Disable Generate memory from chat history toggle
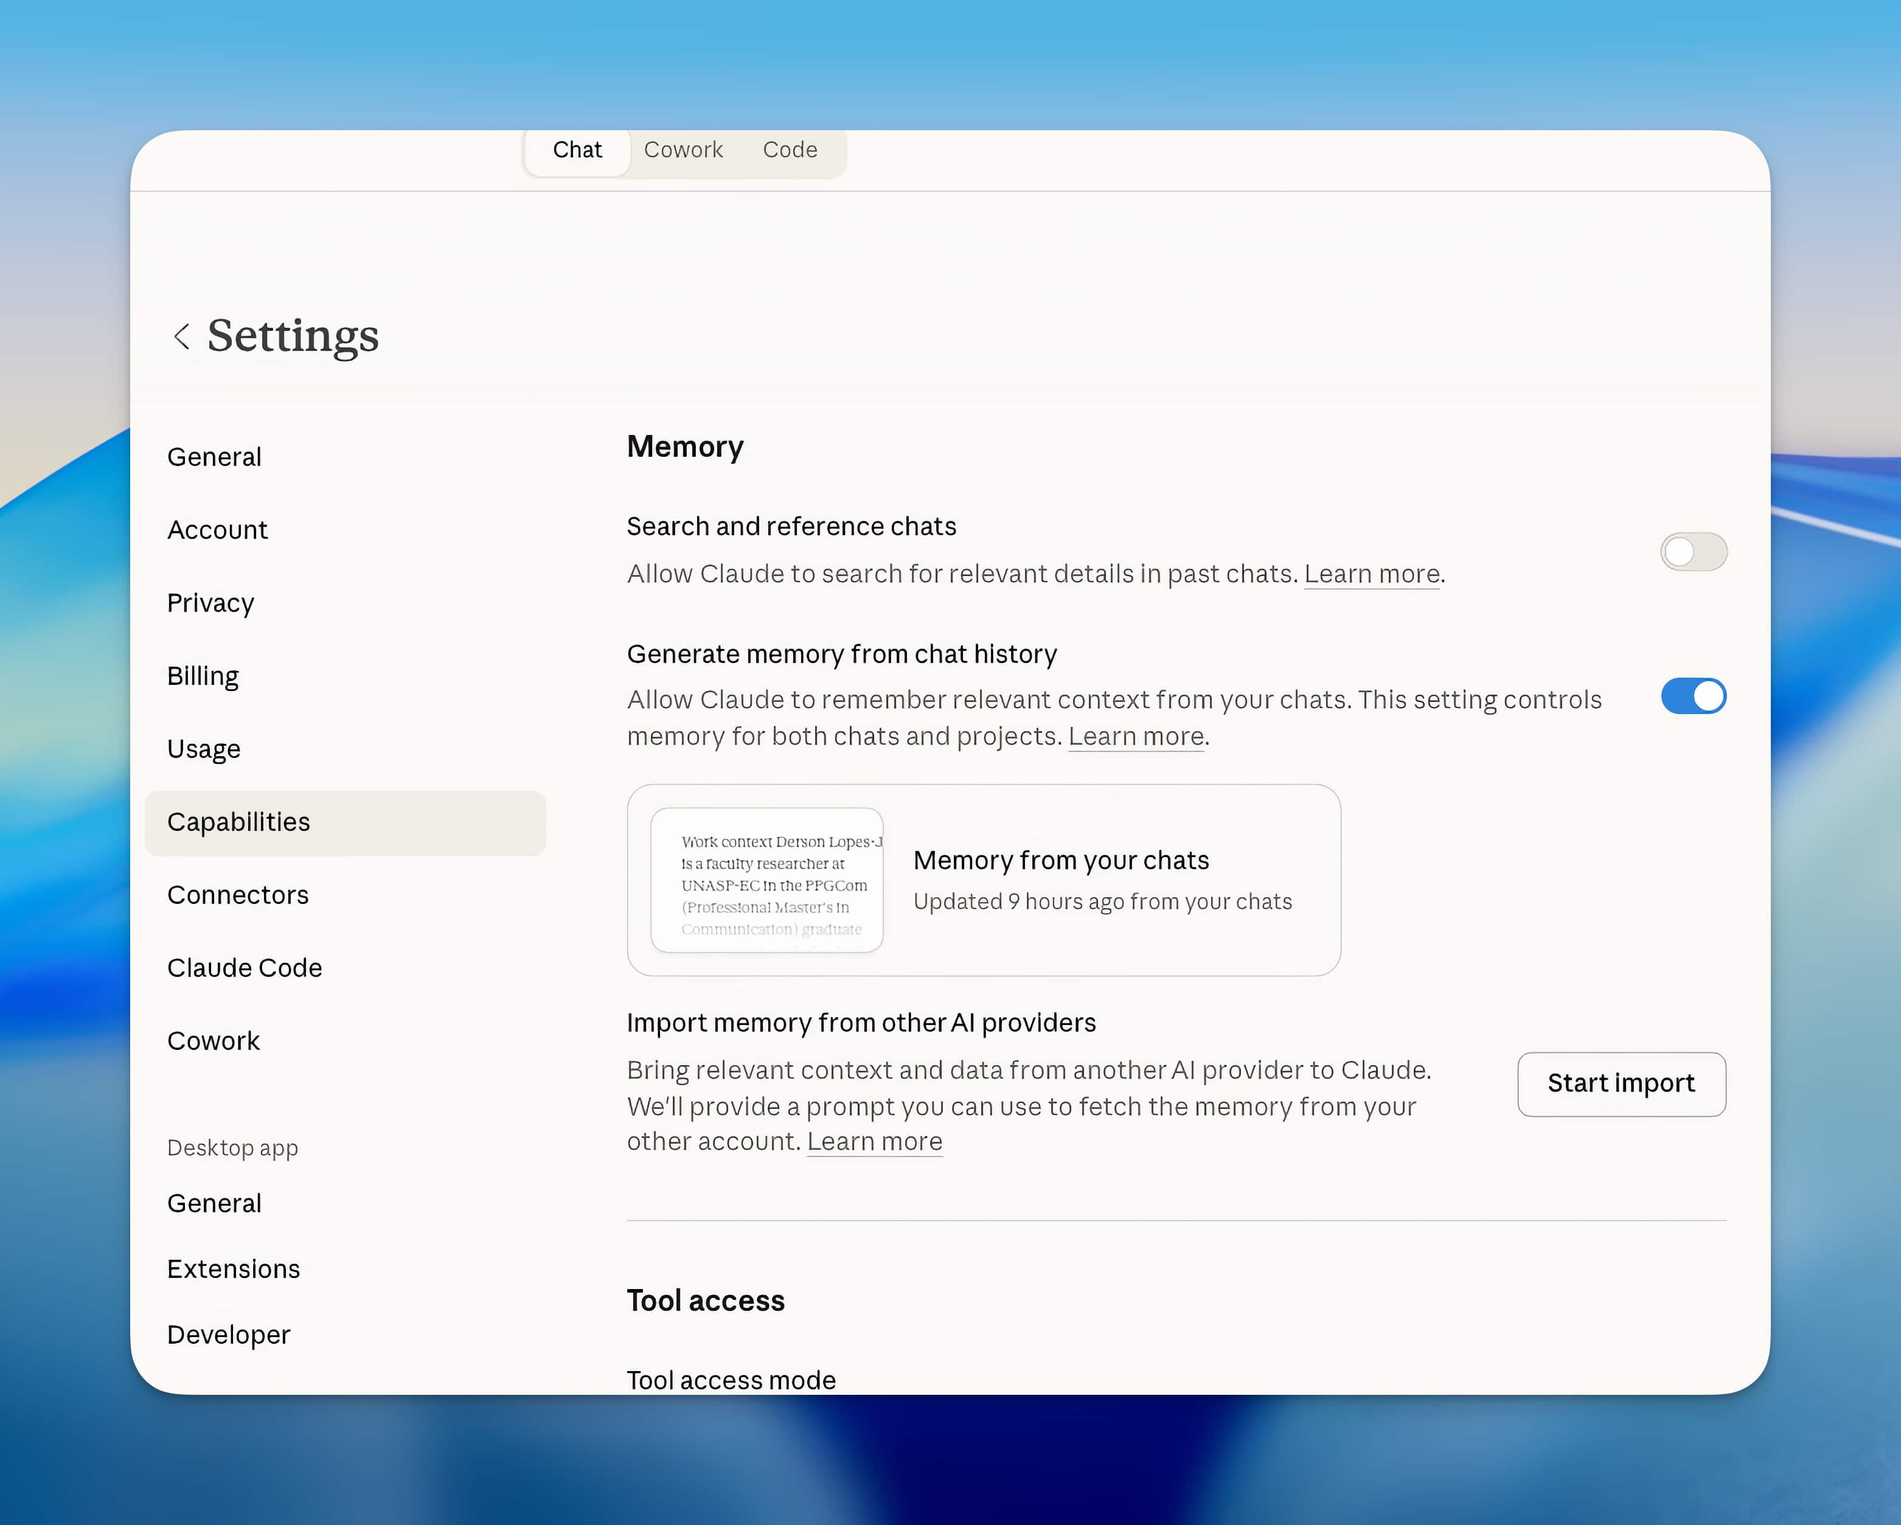 [x=1692, y=696]
